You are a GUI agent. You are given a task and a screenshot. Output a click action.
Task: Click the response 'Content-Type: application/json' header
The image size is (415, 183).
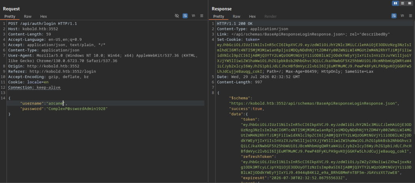pos(252,29)
